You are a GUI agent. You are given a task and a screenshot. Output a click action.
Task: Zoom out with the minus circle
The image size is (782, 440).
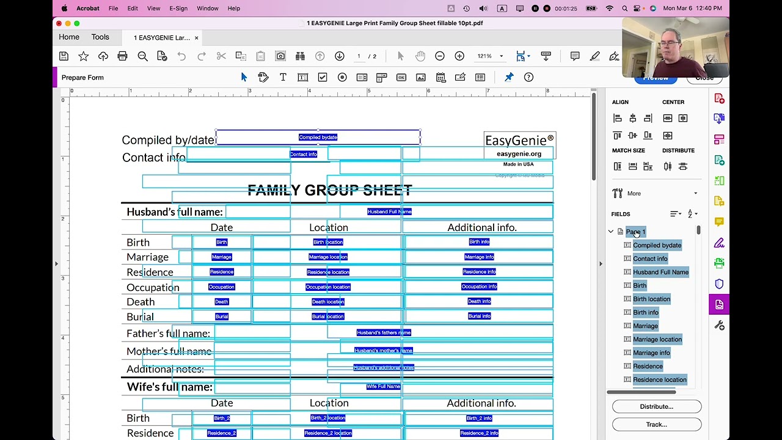coord(440,56)
